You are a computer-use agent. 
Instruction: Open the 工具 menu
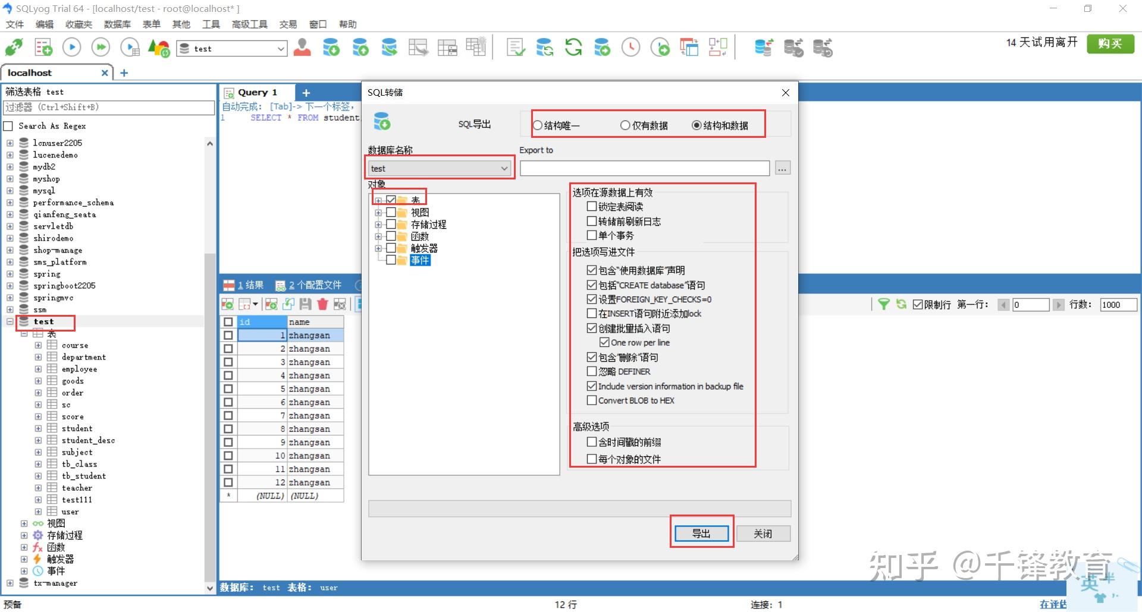tap(211, 24)
